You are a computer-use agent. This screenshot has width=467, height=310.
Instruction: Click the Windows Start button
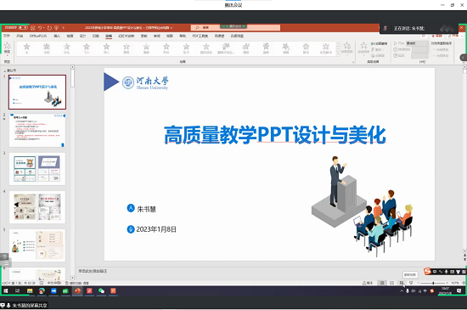(6, 291)
